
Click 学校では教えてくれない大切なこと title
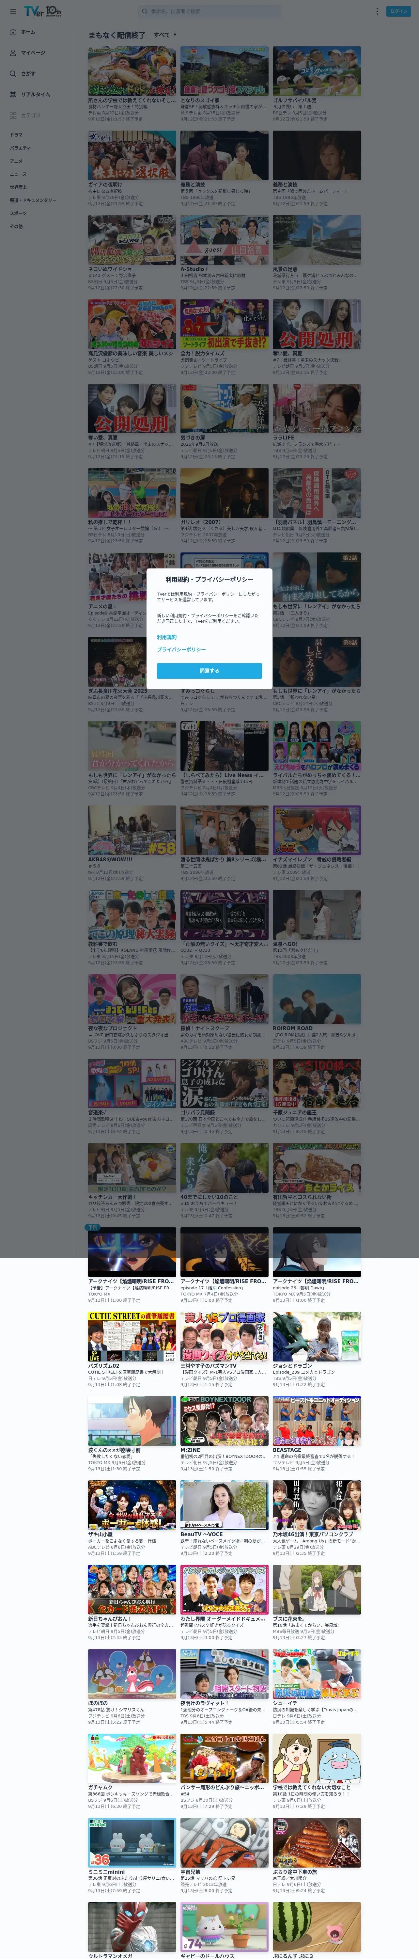pyautogui.click(x=312, y=1788)
